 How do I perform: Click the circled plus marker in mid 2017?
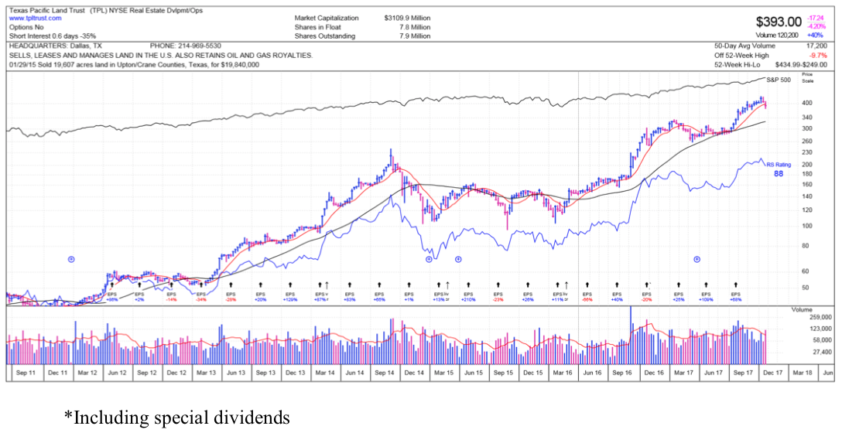[697, 259]
